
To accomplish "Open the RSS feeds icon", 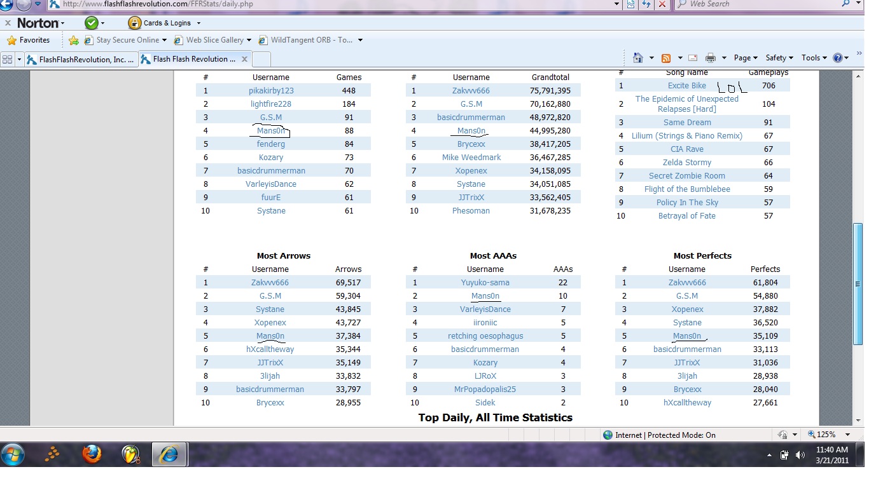I will [666, 58].
